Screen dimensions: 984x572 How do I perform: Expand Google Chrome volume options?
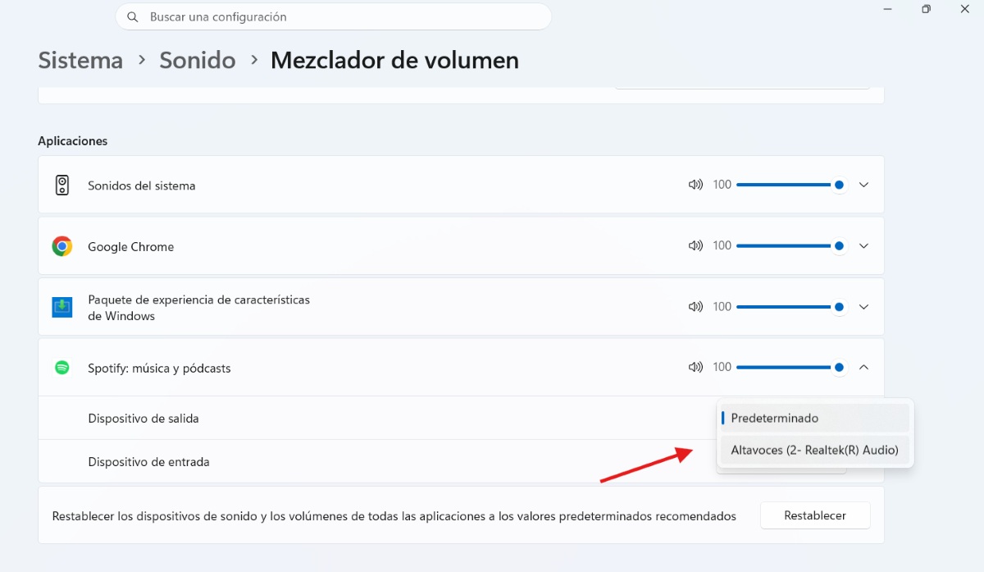(x=863, y=245)
